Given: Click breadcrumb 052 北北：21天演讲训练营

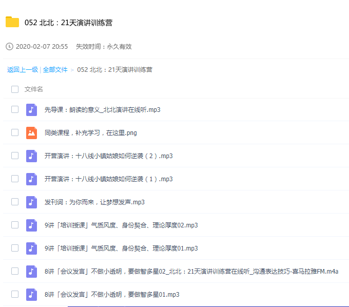Looking at the screenshot, I should 114,70.
